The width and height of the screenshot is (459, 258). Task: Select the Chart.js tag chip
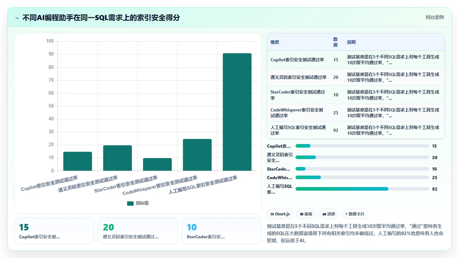tap(280, 214)
